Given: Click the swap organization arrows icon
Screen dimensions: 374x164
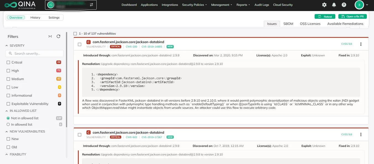Looking at the screenshot, I should coord(91,5).
